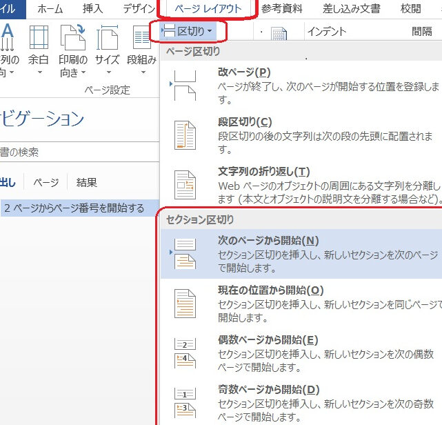442x425 pixels.
Task: Choose 偶数ページから開始(E) section break
Action: tap(301, 353)
